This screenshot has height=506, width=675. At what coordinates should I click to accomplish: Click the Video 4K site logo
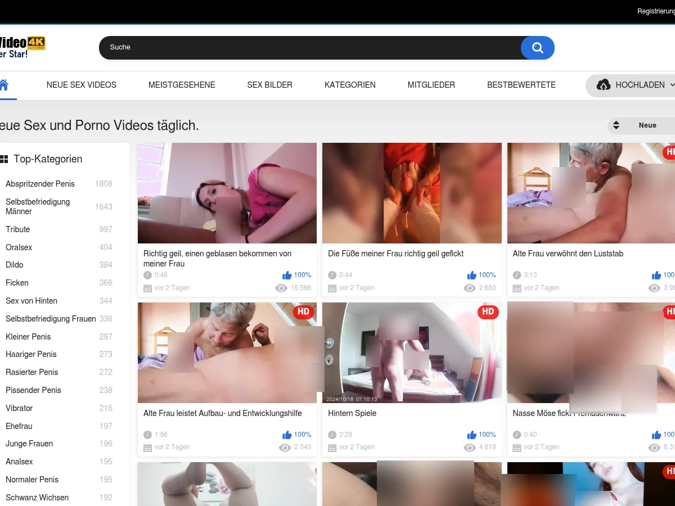coord(22,48)
